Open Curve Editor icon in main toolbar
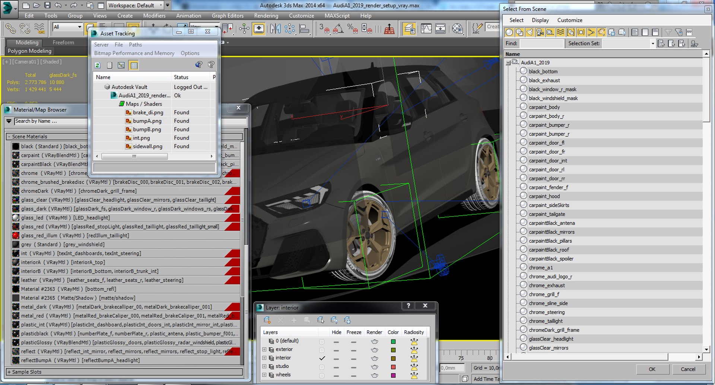This screenshot has height=385, width=715. [426, 29]
